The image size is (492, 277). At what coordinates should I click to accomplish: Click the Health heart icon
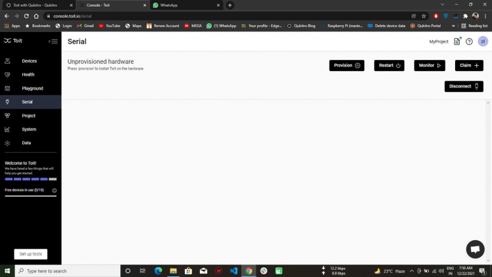click(x=7, y=74)
